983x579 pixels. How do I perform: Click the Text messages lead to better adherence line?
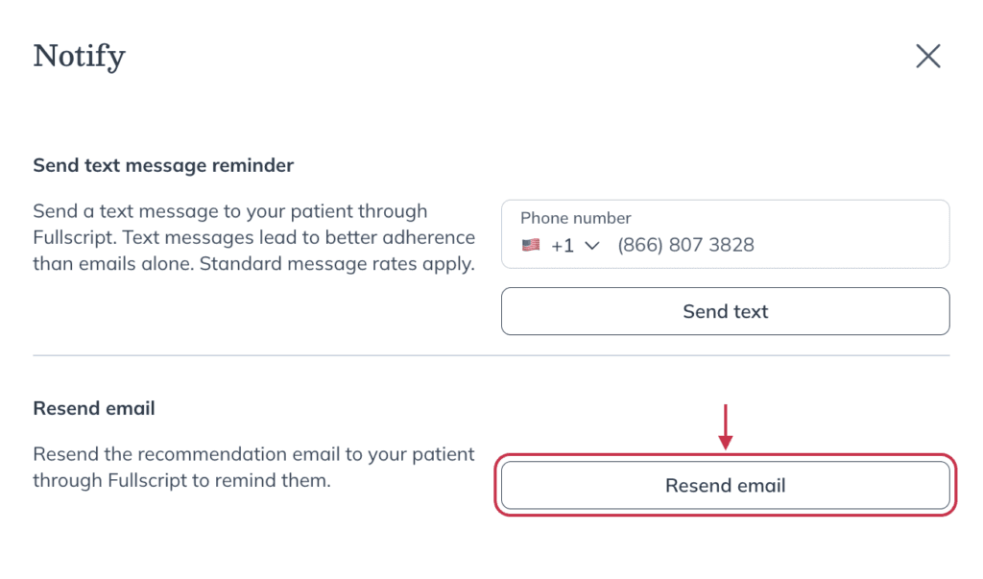coord(299,237)
